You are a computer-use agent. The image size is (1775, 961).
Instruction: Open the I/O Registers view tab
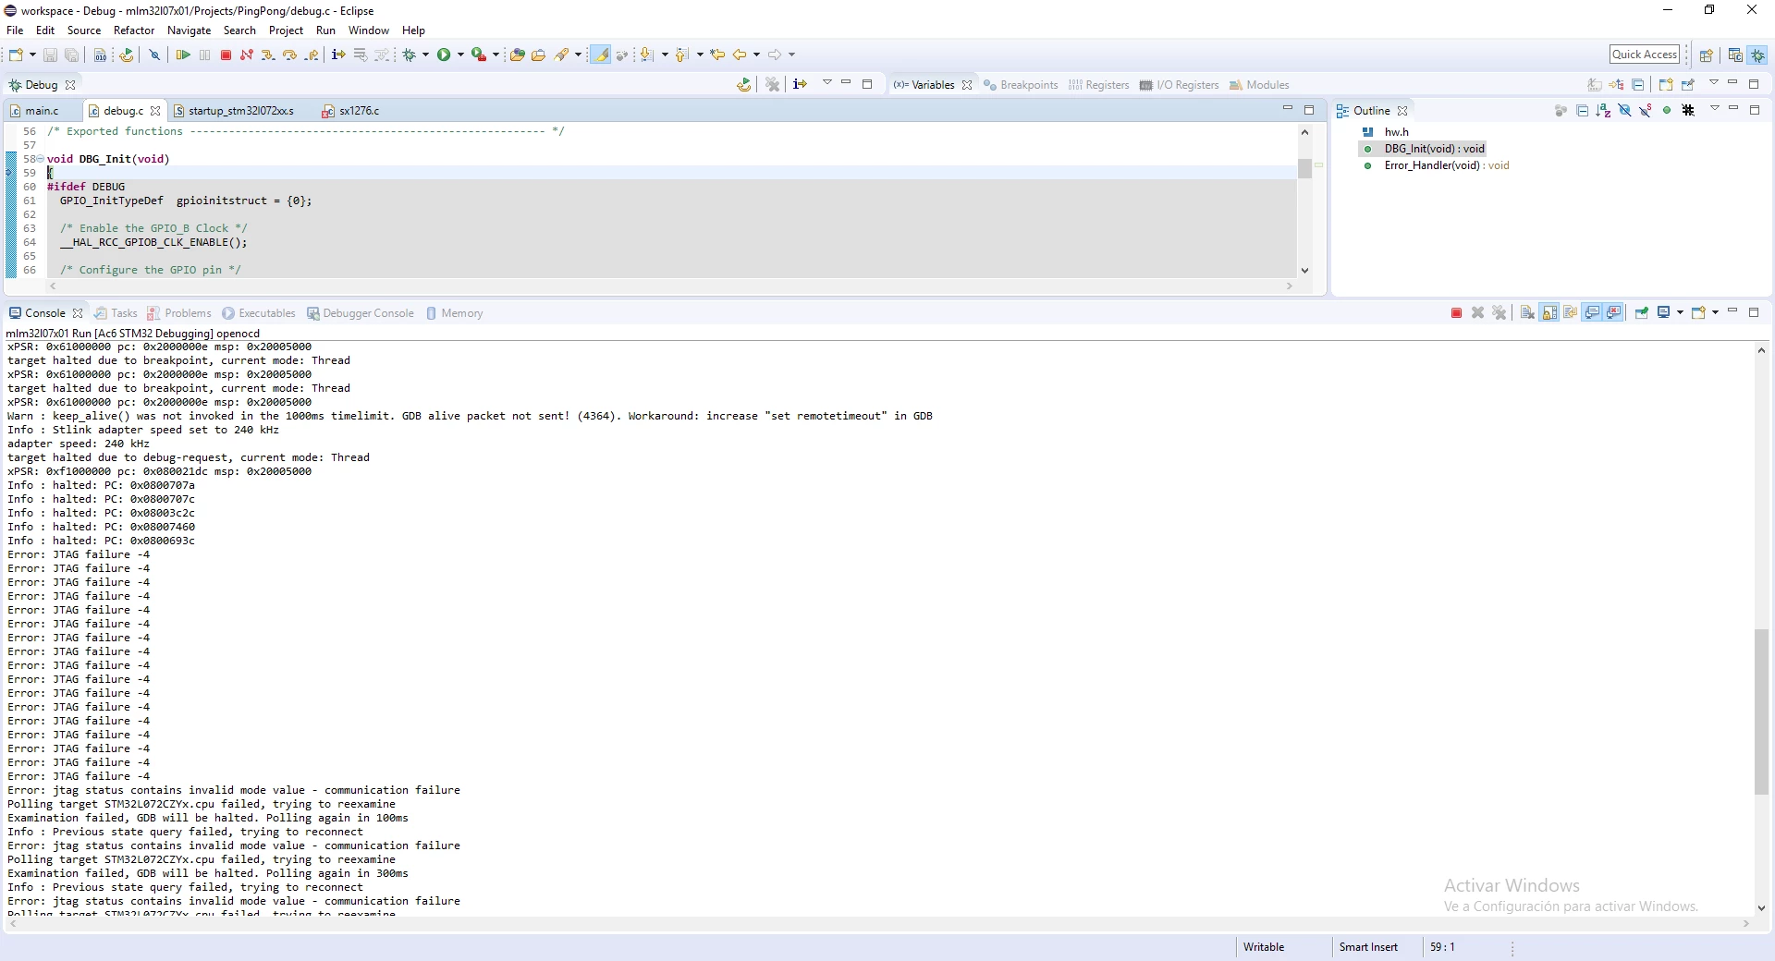1180,85
